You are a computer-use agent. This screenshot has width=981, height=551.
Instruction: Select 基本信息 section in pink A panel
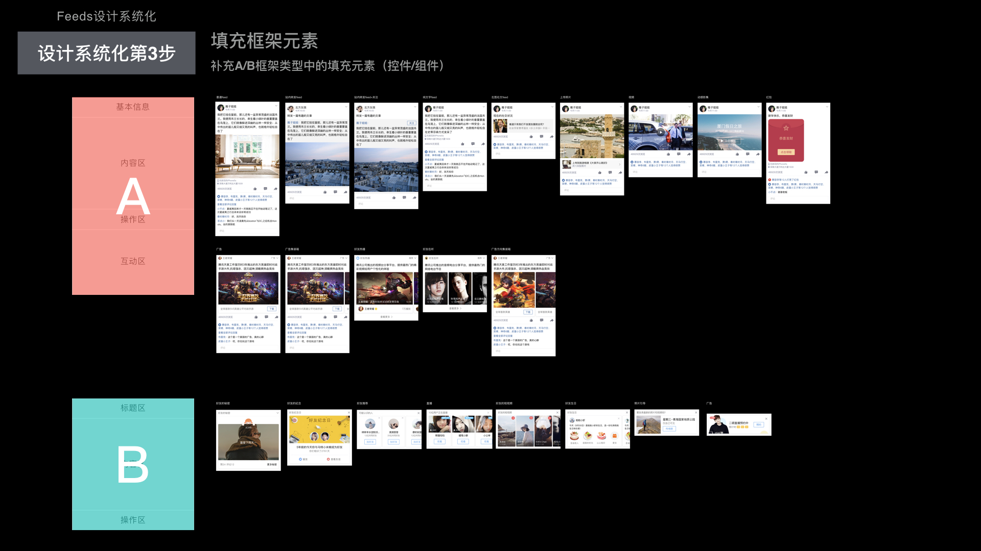[x=133, y=107]
